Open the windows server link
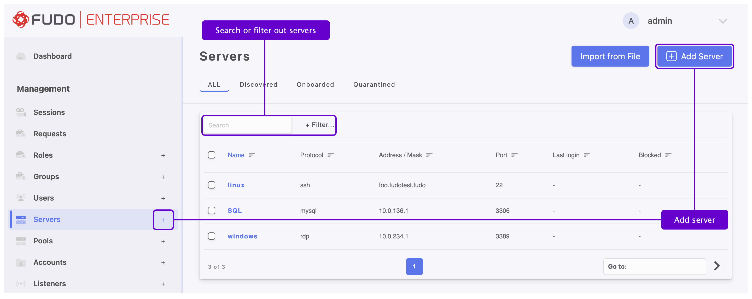Screen dimensions: 752x299 242,236
